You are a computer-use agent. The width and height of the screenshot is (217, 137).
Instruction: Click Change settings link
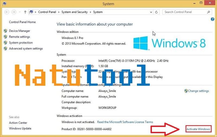199,91
